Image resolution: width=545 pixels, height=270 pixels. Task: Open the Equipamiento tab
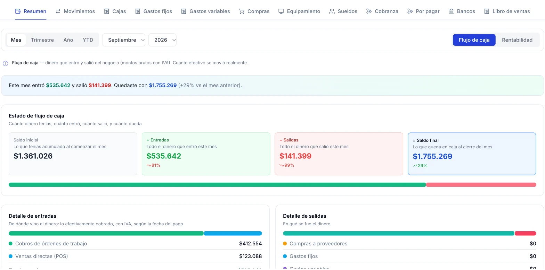click(x=299, y=11)
